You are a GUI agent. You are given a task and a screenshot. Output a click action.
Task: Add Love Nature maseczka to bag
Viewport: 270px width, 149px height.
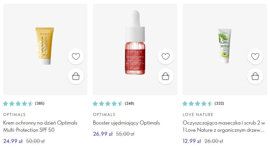pyautogui.click(x=255, y=76)
